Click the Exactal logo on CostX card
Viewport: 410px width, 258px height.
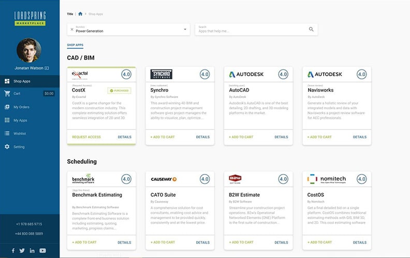(x=80, y=75)
